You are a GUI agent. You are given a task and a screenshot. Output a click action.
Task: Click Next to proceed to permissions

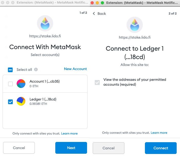point(71,148)
